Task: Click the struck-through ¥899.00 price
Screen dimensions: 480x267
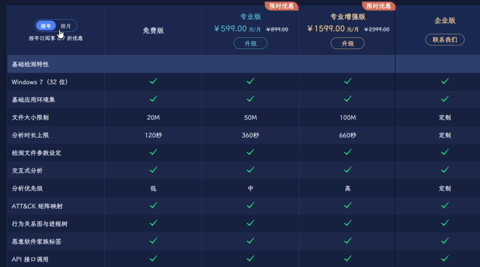Action: point(277,29)
